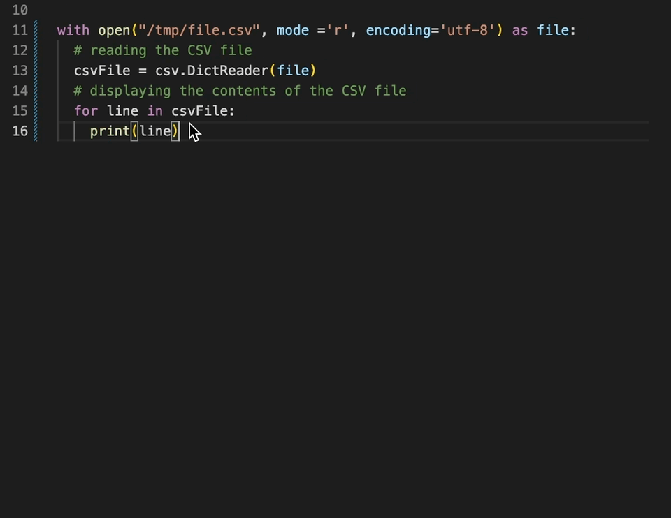
Task: Click the 'line' loop variable on line 15
Action: (x=122, y=111)
